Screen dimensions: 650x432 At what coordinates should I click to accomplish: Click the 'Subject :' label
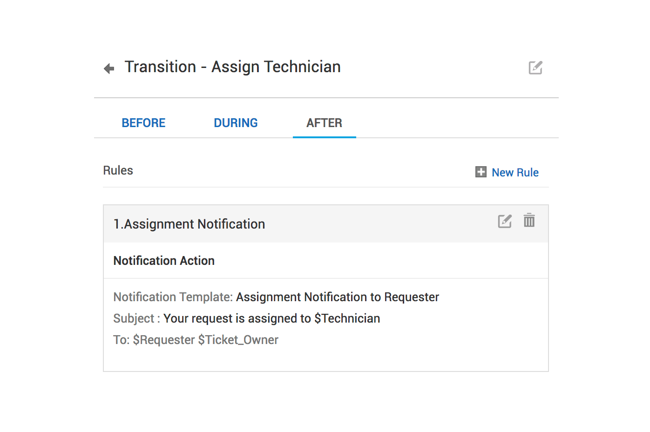tap(136, 318)
